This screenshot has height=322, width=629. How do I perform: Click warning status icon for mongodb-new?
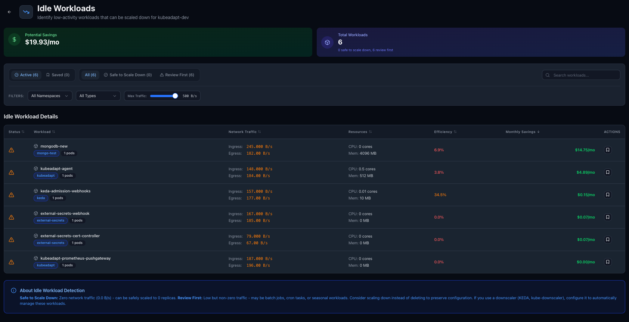12,150
